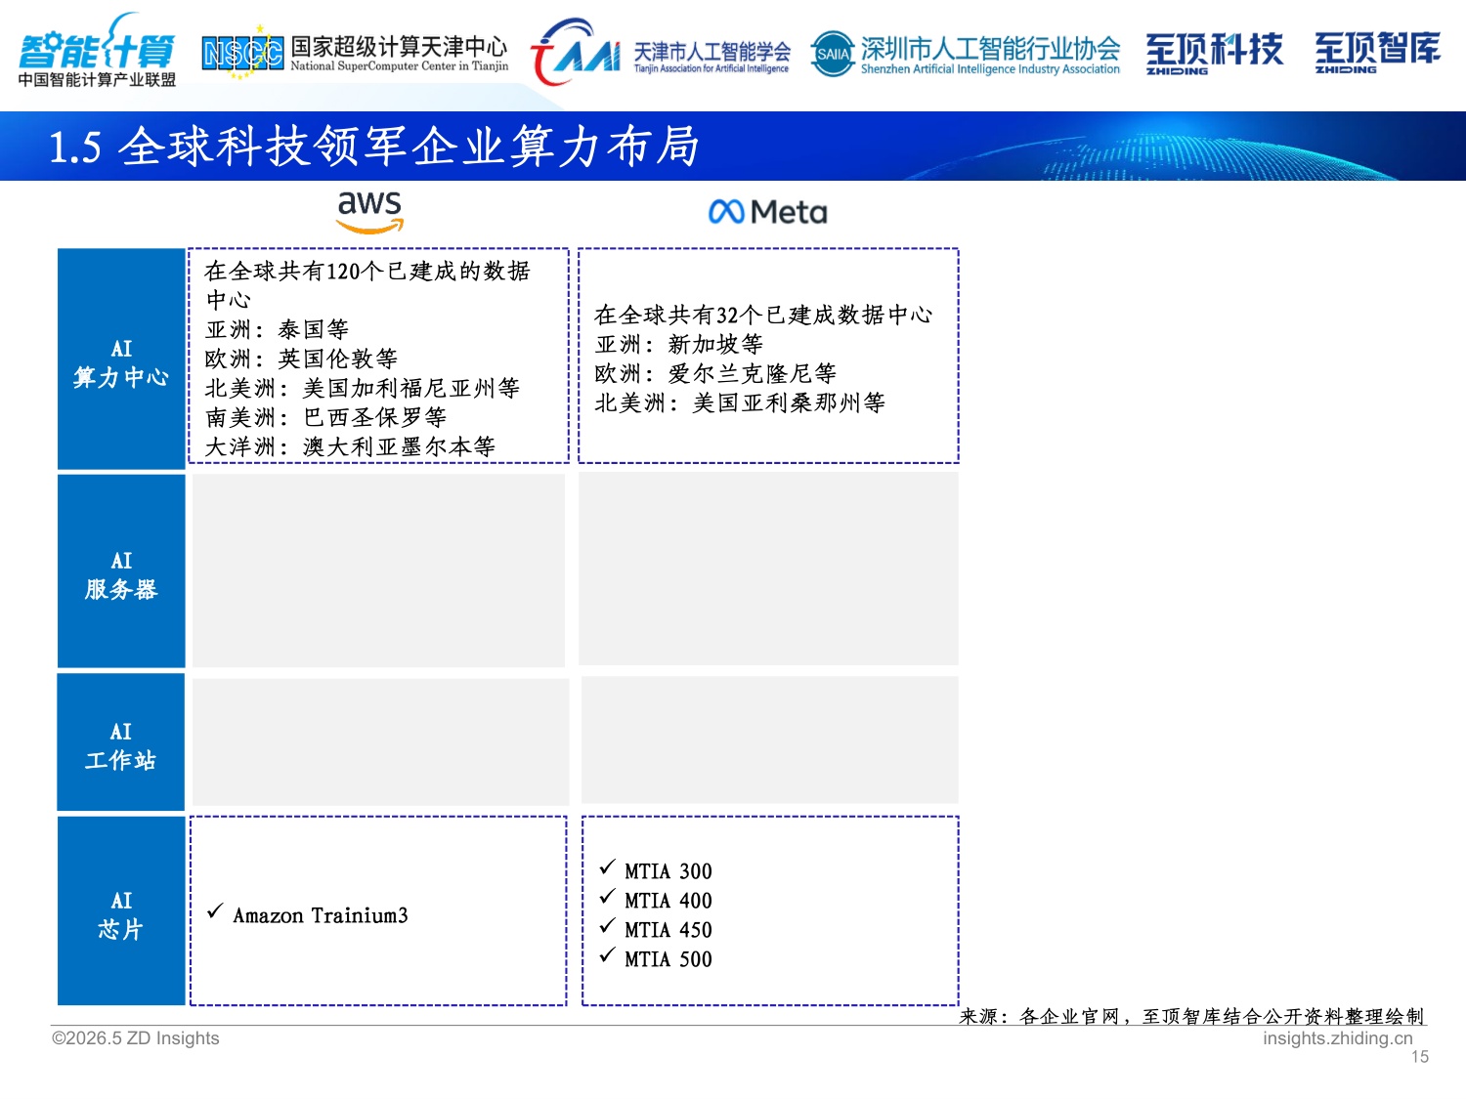The image size is (1466, 1099).
Task: Select the AI 服务器 row header
Action: 121,571
